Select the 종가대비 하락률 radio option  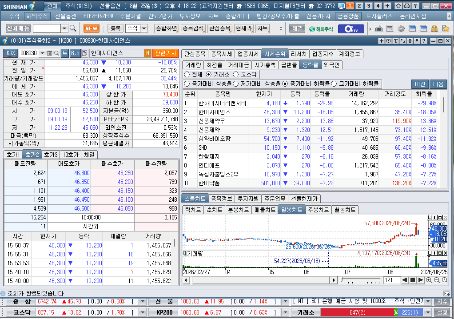[285, 84]
